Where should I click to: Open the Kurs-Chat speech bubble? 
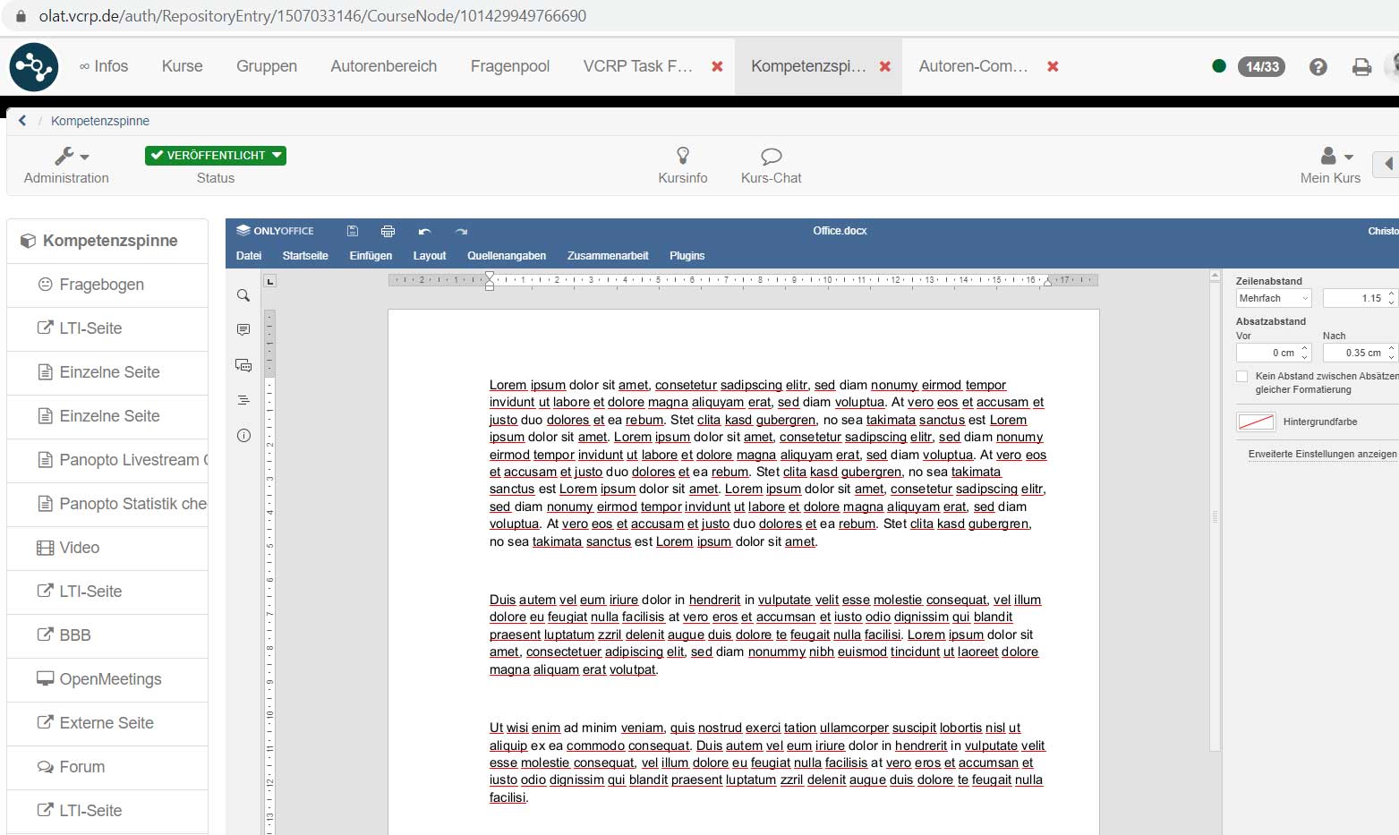coord(771,157)
